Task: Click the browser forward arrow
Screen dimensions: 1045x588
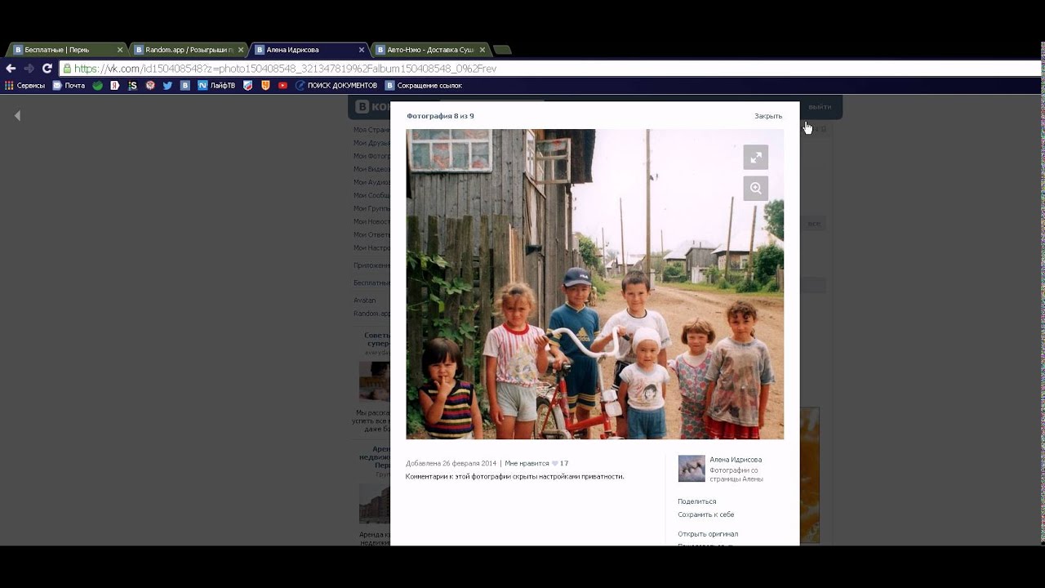Action: click(29, 69)
